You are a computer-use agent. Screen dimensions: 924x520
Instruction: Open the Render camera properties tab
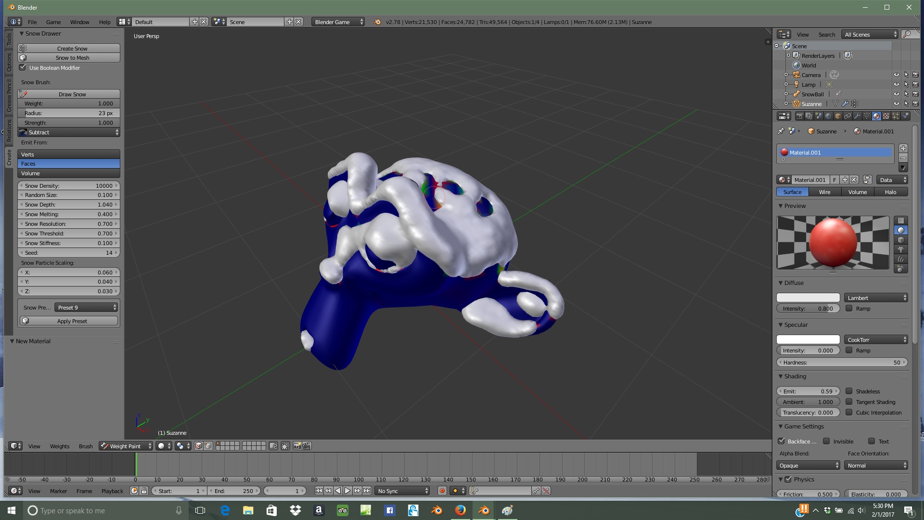point(800,116)
